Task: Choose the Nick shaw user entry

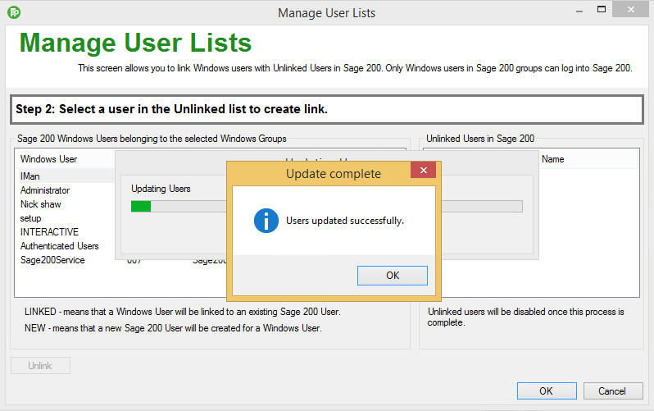Action: [x=41, y=204]
